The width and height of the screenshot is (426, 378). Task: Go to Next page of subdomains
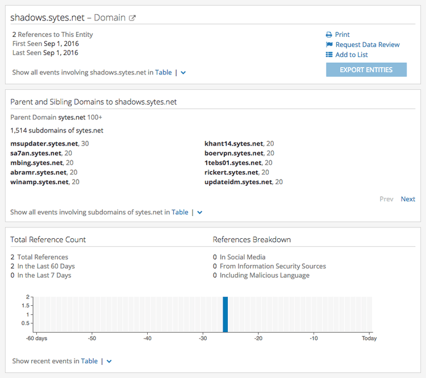point(408,199)
